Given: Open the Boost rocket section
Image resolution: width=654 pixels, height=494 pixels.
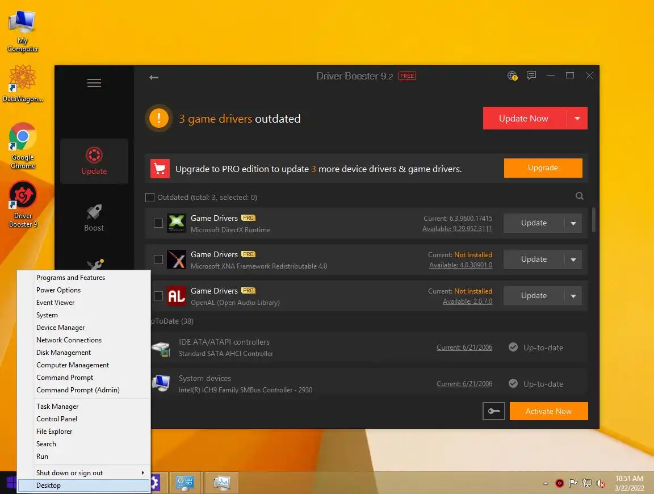Looking at the screenshot, I should [x=94, y=218].
